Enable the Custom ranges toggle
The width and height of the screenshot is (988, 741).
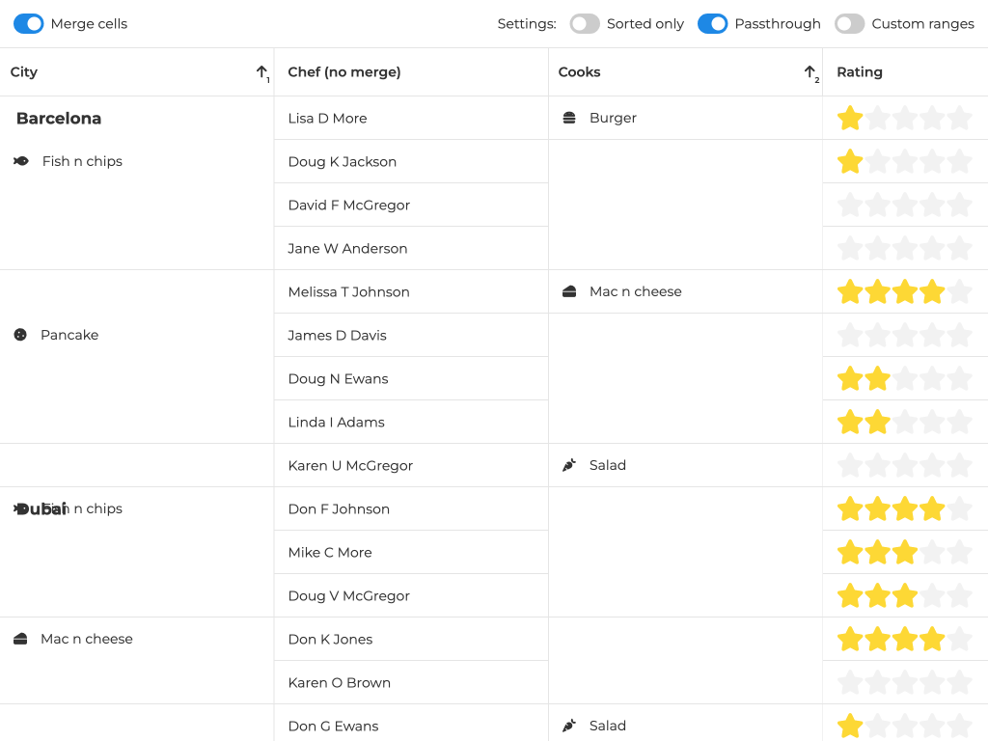(x=849, y=23)
